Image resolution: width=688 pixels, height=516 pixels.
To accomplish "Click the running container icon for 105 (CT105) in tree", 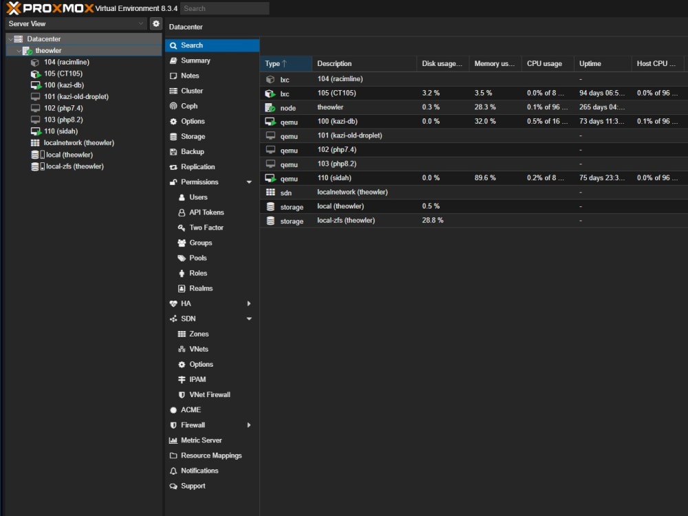I will tap(36, 74).
